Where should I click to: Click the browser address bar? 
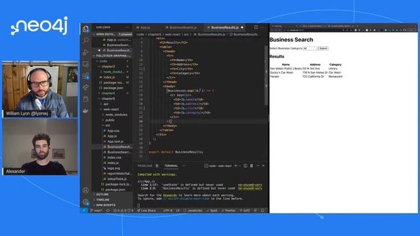pos(314,30)
